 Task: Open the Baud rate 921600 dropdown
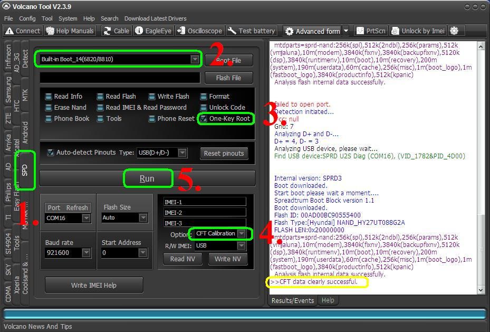pos(87,253)
